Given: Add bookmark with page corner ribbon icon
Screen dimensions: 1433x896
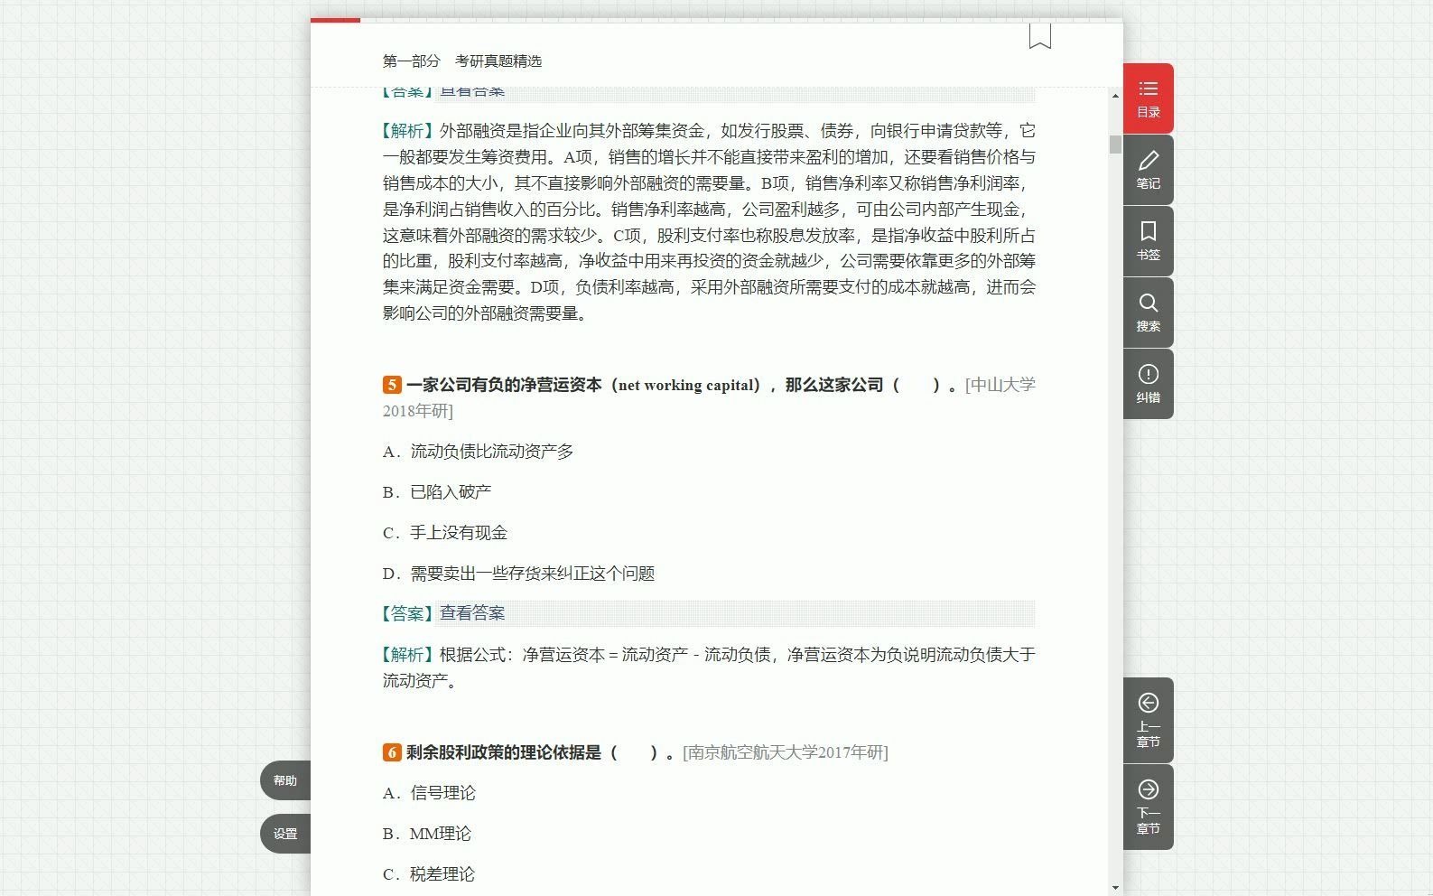Looking at the screenshot, I should click(1039, 36).
